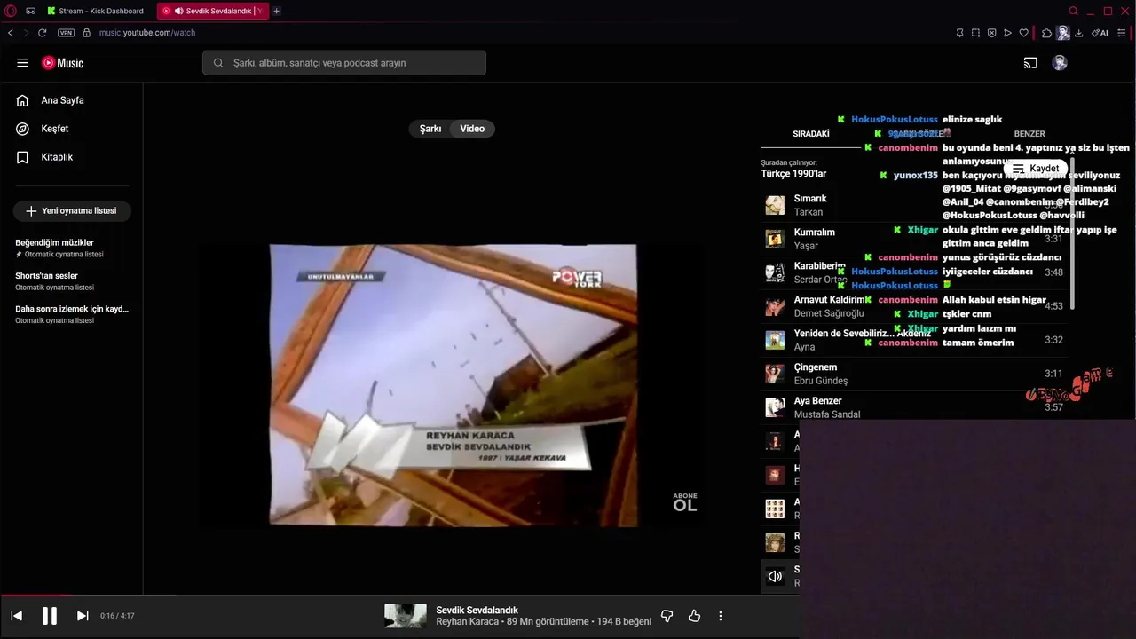
Task: Open the downloads icon
Action: [x=1079, y=33]
